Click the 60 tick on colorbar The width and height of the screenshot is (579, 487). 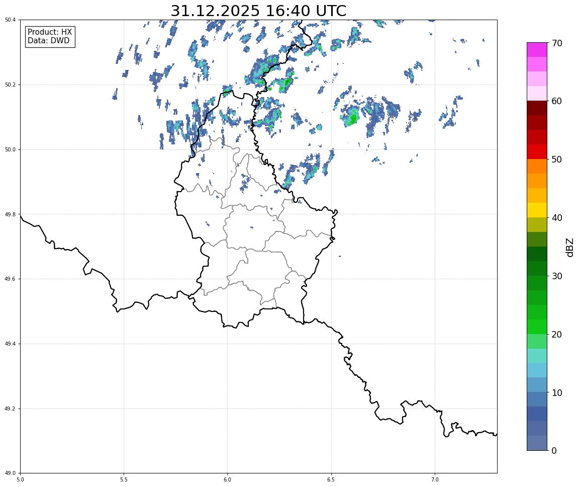click(x=557, y=101)
